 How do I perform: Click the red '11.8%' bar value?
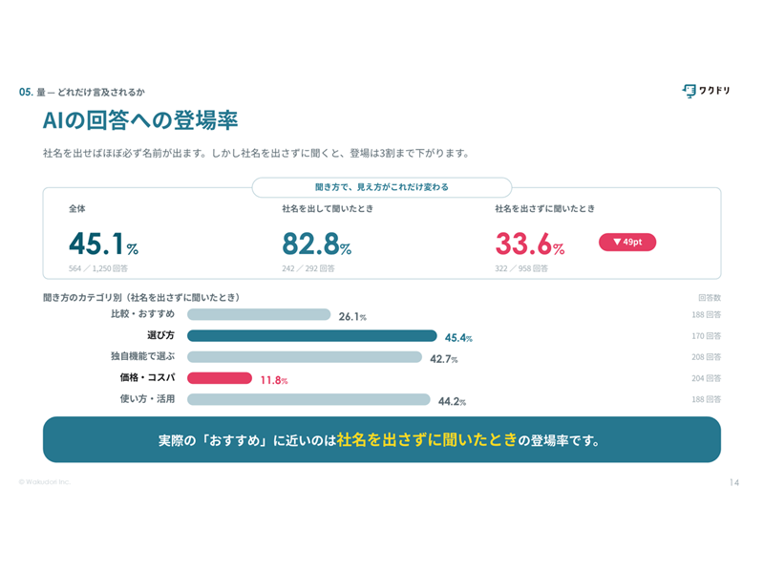coord(274,380)
